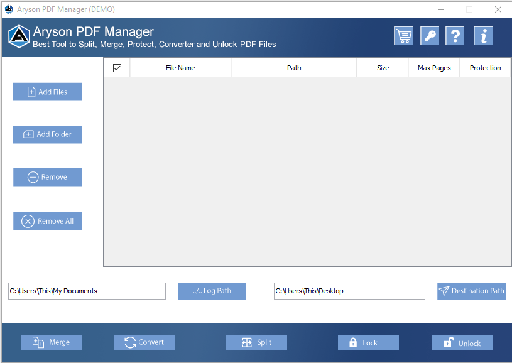Click the key activation icon
The height and width of the screenshot is (363, 512).
[x=429, y=36]
